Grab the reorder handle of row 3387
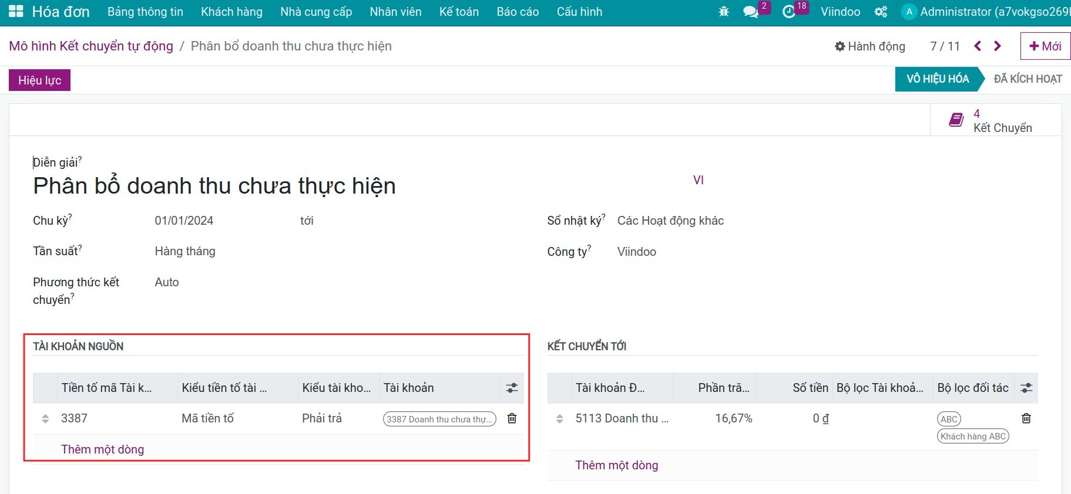Image resolution: width=1071 pixels, height=494 pixels. pos(45,419)
